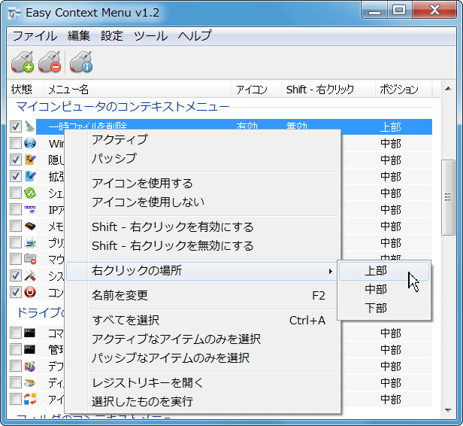Choose 名前を変更 in the context menu
The width and height of the screenshot is (463, 426).
203,295
